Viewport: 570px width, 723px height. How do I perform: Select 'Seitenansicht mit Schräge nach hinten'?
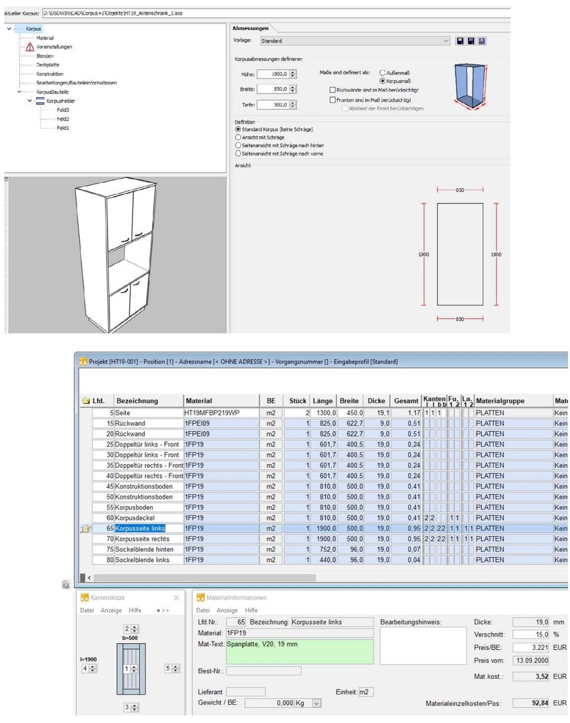pos(238,145)
